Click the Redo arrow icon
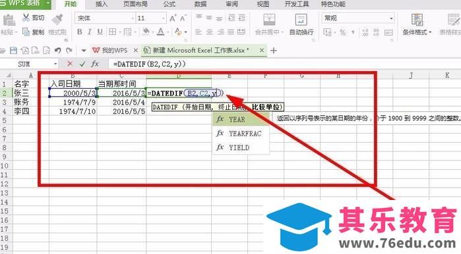This screenshot has width=461, height=254. pos(69,51)
